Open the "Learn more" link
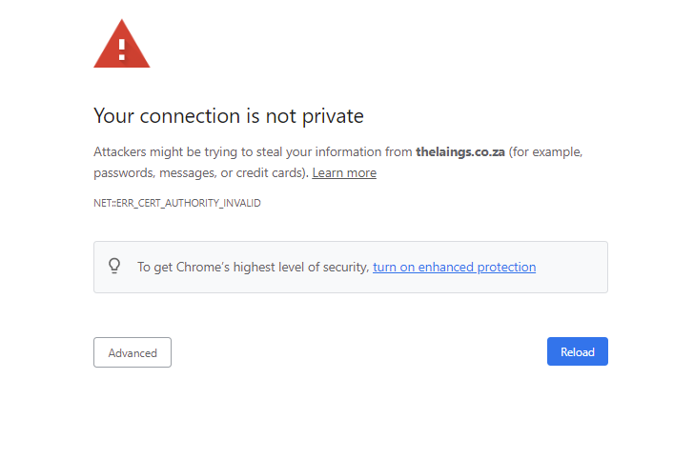This screenshot has height=459, width=694. 344,172
